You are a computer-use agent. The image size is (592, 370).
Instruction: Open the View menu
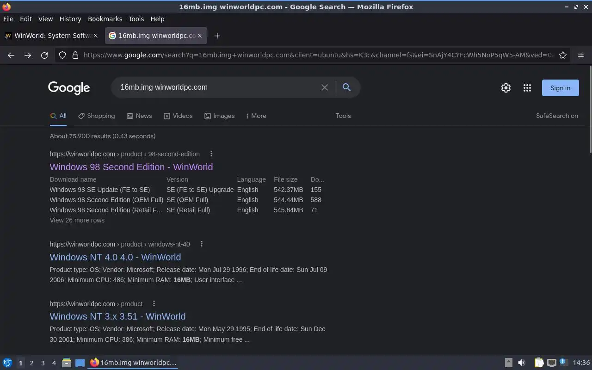(x=45, y=19)
